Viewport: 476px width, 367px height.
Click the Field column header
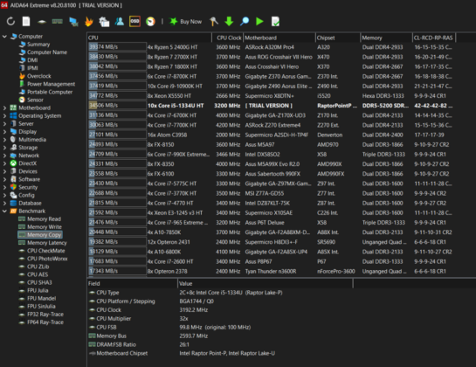pos(132,283)
